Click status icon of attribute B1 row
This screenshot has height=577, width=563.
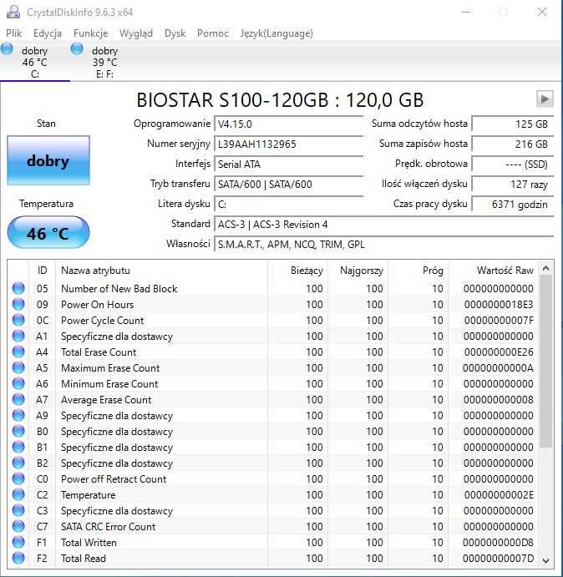click(x=18, y=447)
